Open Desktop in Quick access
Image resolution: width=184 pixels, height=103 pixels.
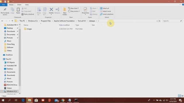[x=10, y=28]
